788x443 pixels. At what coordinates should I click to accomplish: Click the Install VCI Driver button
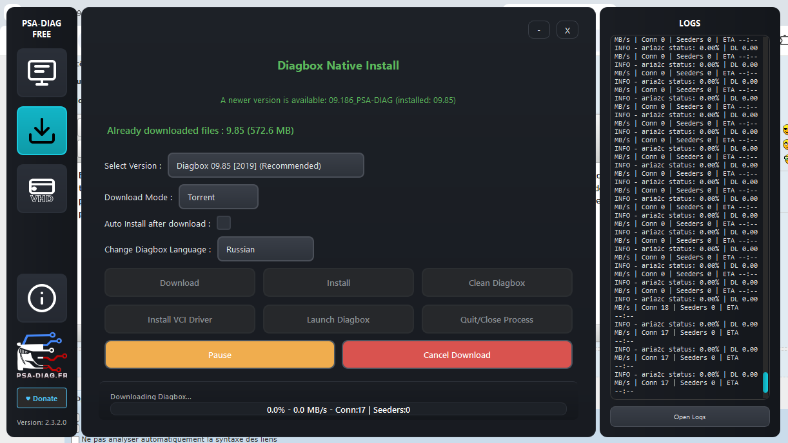pyautogui.click(x=180, y=319)
